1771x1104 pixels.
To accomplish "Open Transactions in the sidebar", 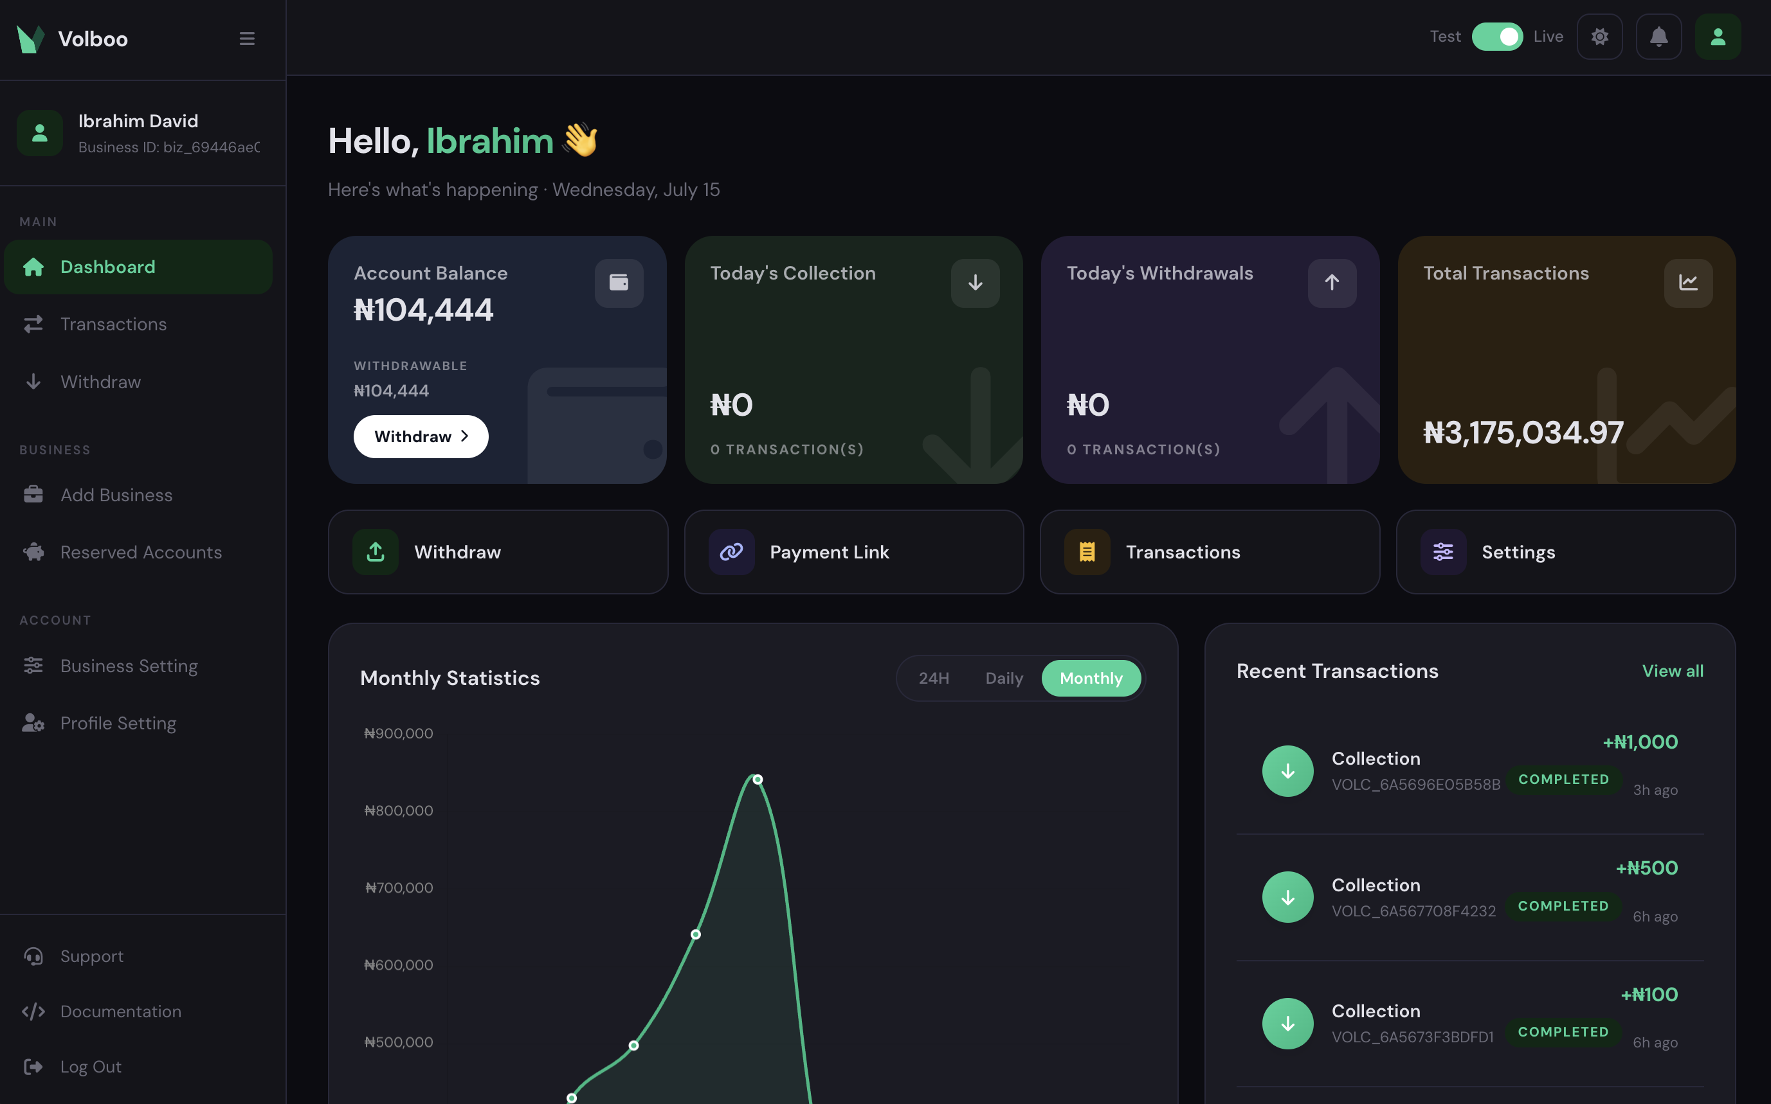I will 138,324.
